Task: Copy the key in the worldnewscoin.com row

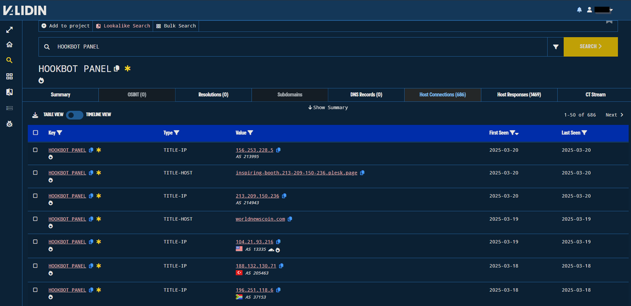Action: (x=91, y=219)
